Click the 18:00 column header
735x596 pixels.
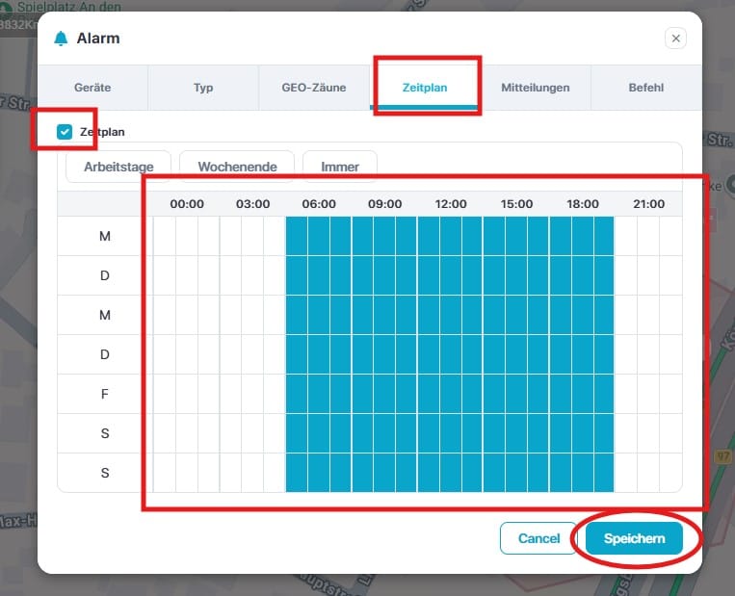(x=583, y=204)
